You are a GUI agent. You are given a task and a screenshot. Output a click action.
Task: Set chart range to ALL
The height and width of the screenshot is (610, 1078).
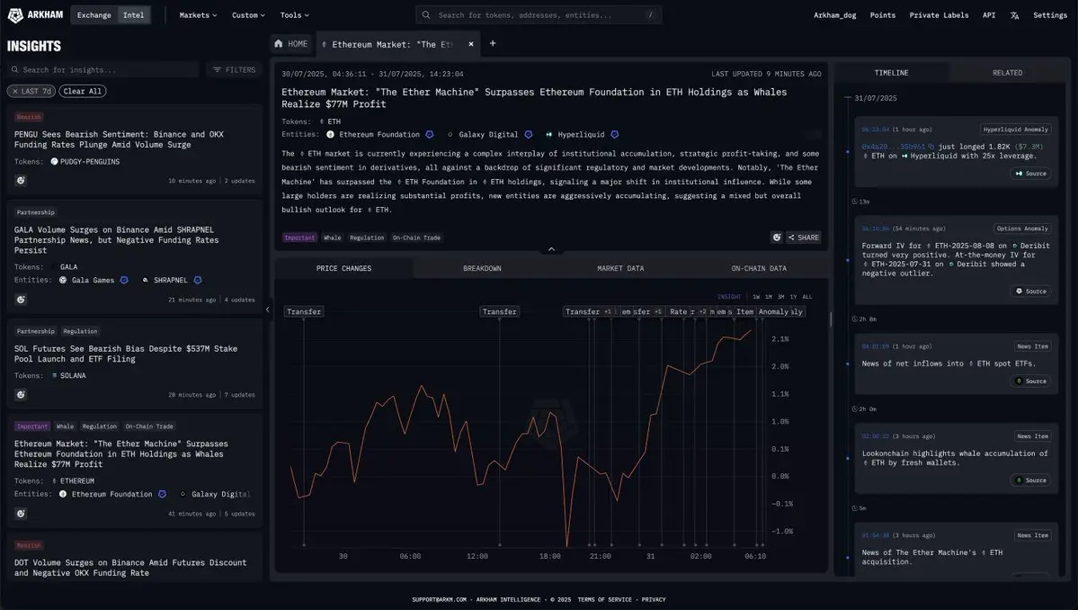point(807,297)
